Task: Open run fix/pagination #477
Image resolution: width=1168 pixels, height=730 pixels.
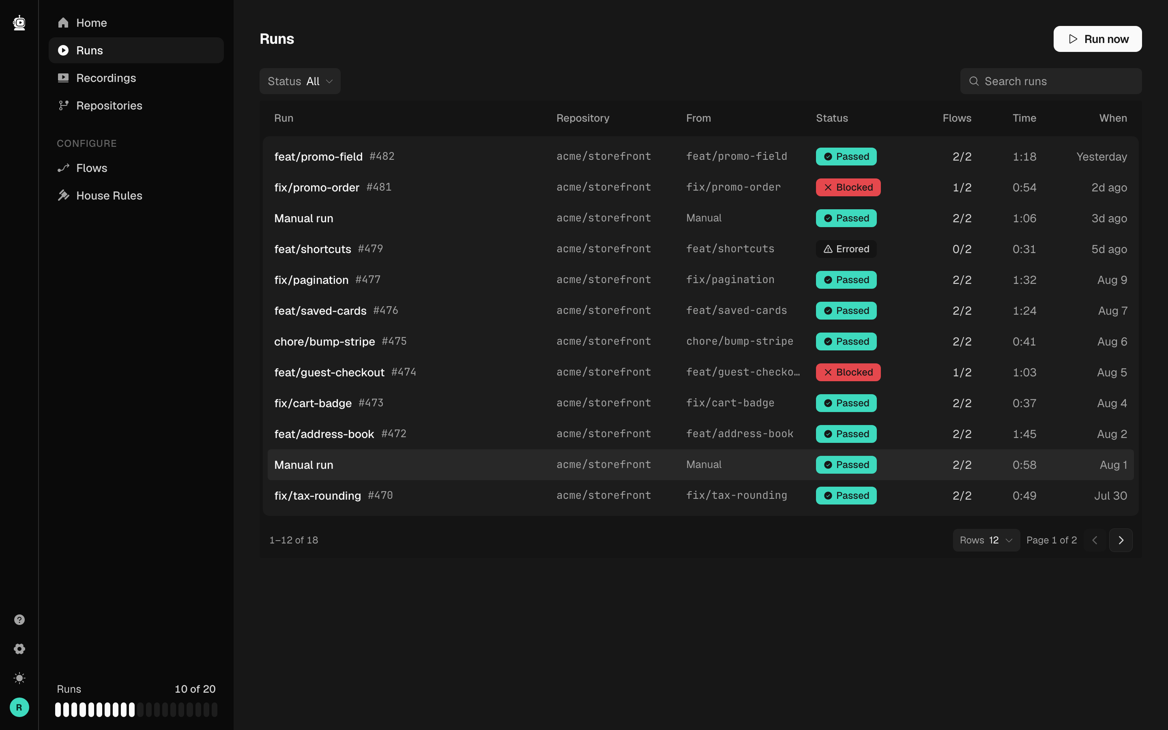Action: 700,280
